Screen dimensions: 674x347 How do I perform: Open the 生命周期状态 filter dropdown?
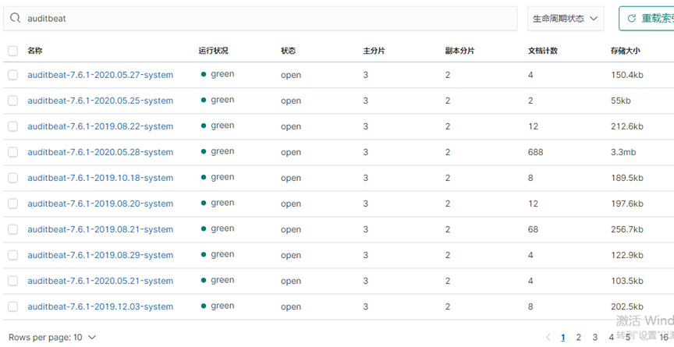[566, 19]
